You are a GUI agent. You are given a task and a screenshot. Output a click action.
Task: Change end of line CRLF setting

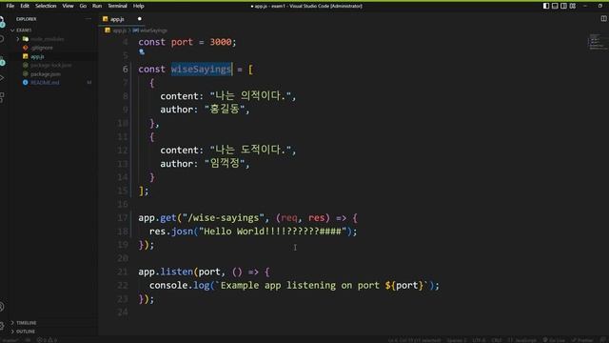(x=497, y=340)
